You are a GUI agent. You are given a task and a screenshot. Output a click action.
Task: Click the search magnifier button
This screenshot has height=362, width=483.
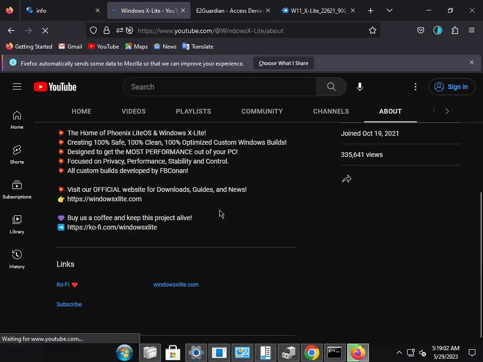332,87
